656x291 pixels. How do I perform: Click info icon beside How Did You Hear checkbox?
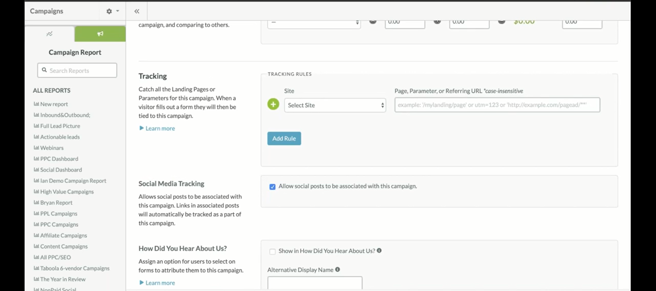click(379, 251)
